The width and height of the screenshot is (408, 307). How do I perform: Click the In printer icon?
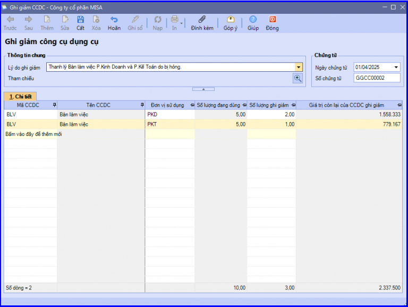tap(175, 19)
